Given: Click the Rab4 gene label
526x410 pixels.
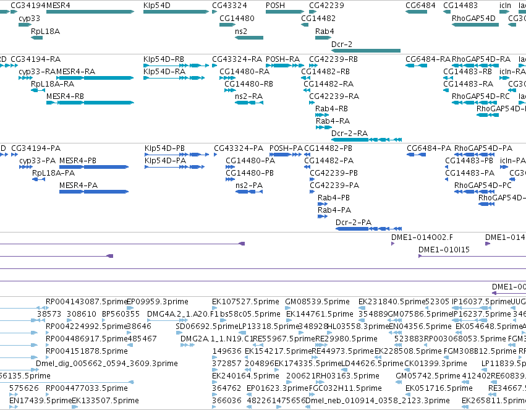Looking at the screenshot, I should (325, 32).
